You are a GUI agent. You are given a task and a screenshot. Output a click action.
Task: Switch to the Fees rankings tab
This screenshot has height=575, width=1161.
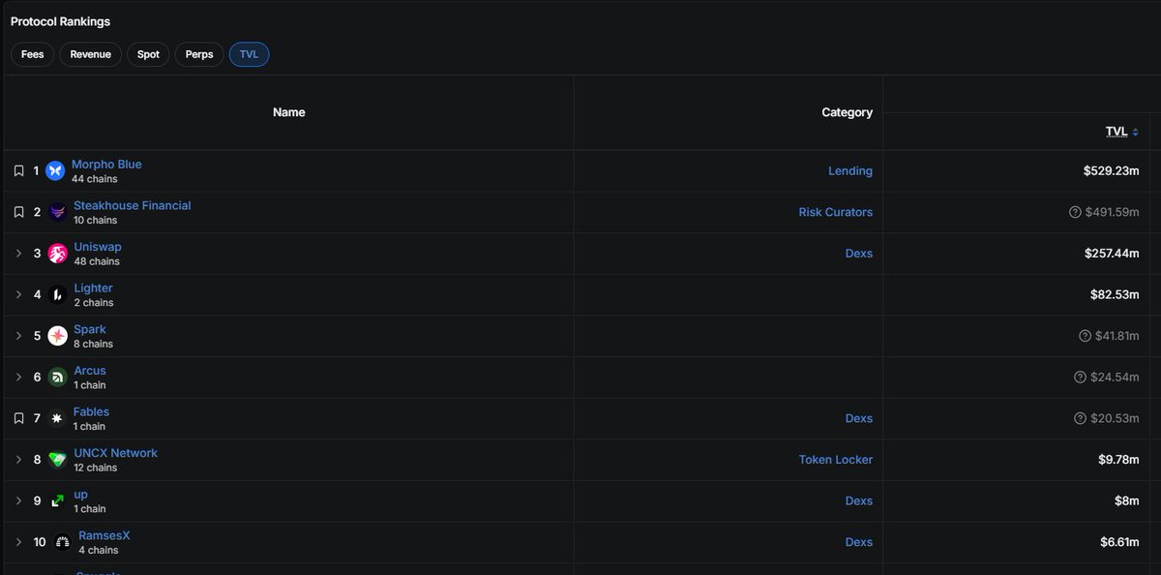[x=33, y=54]
